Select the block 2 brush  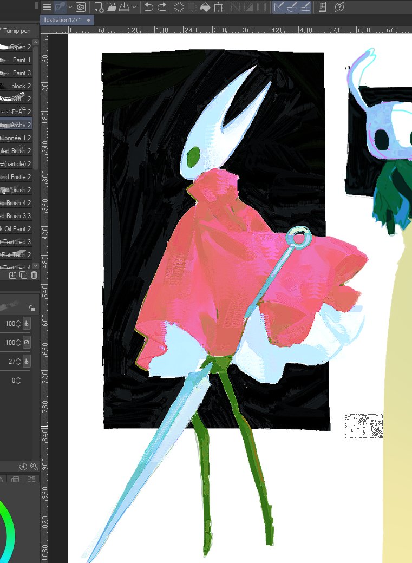pos(16,86)
